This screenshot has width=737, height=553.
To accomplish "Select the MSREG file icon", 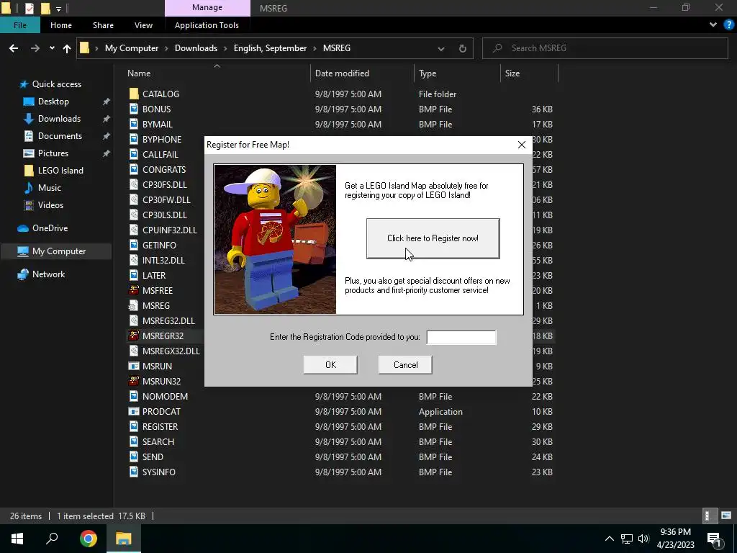I will tap(134, 305).
